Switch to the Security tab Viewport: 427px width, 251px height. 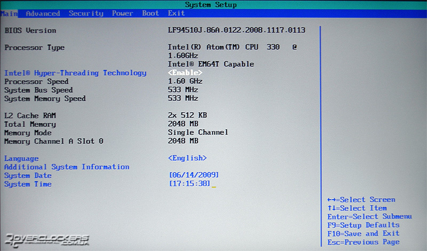tap(86, 13)
